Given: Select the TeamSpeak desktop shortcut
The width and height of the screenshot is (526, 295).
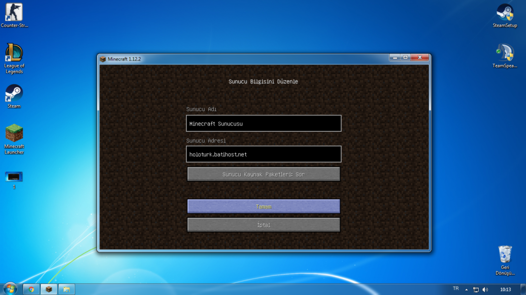Looking at the screenshot, I should (505, 56).
